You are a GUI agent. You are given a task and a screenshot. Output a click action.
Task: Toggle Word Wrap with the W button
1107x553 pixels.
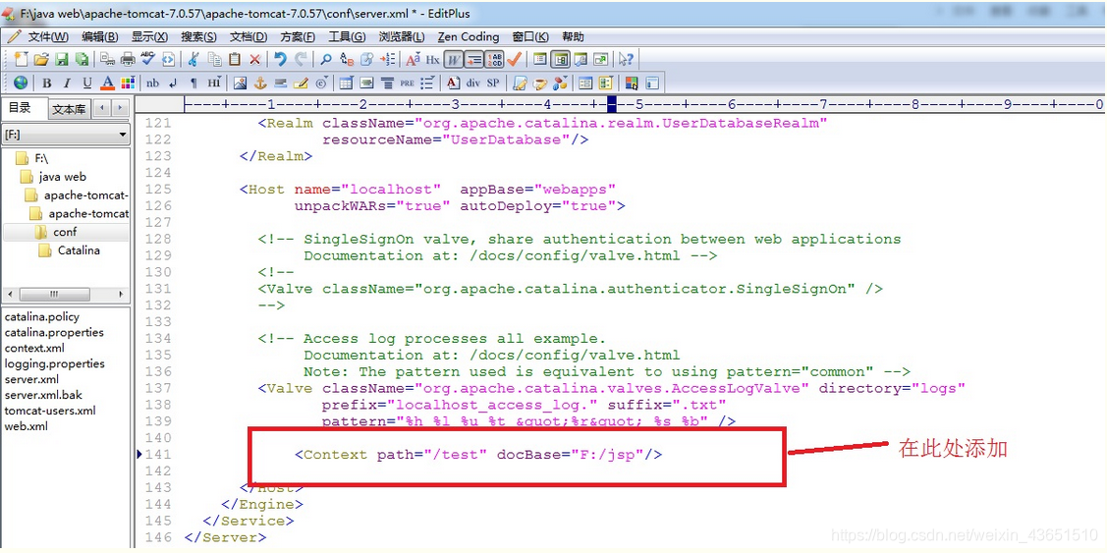point(453,59)
